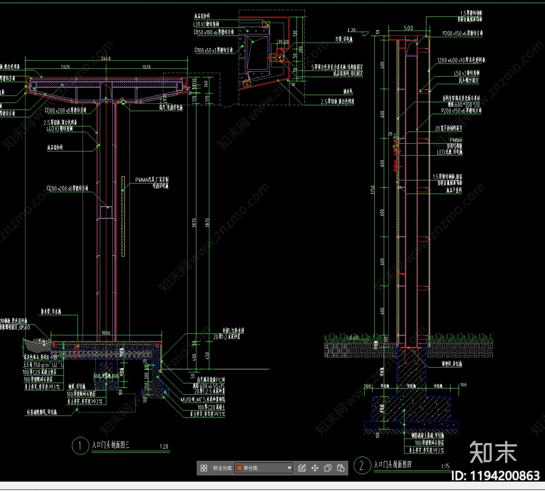
Task: Click the copy overlapping squares icon
Action: coord(328,468)
